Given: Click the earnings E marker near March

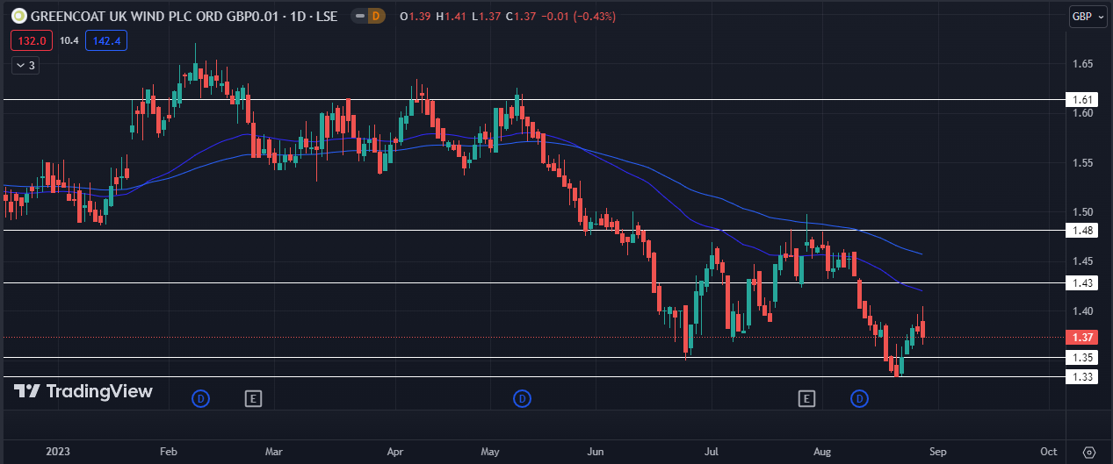Looking at the screenshot, I should 253,399.
